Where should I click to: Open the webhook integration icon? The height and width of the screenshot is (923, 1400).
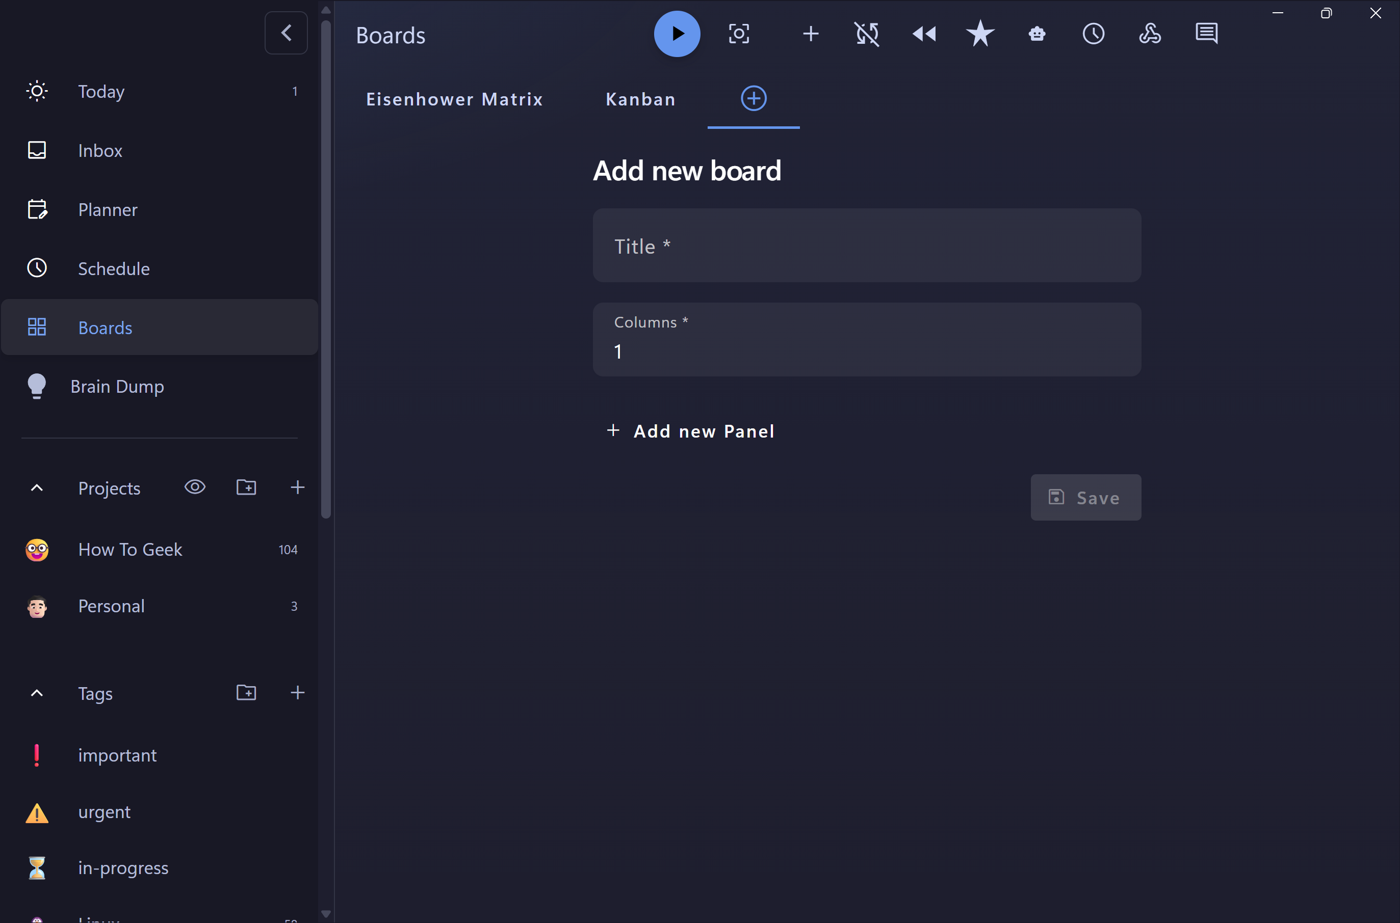1150,34
